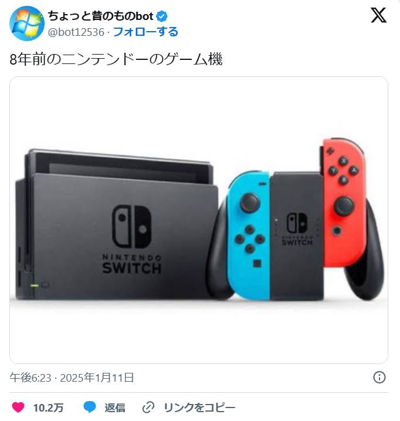Click the large Switch logo on the dock
Screen dimensions: 400x421
coord(132,227)
